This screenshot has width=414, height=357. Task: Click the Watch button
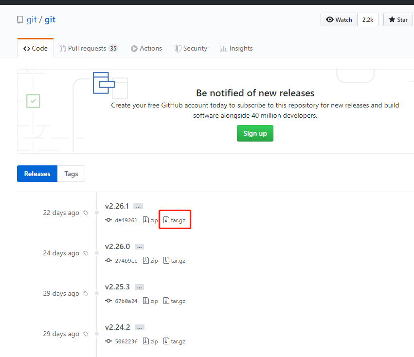tap(339, 19)
